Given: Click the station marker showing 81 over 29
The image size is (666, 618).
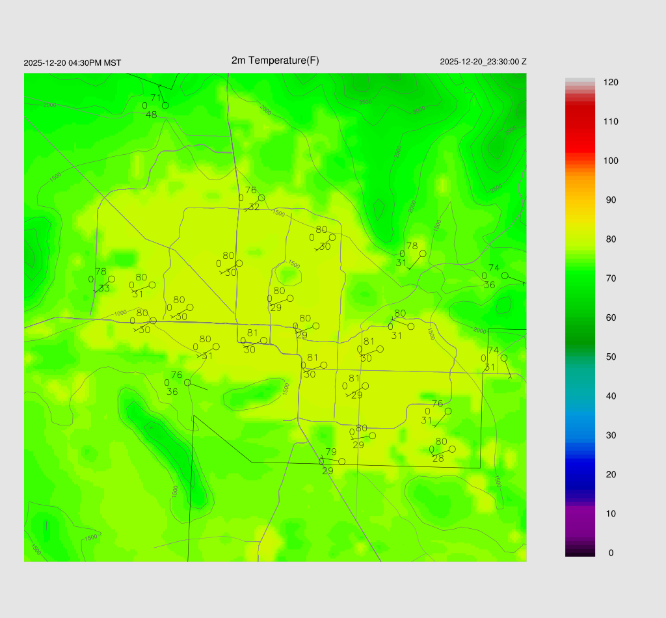Looking at the screenshot, I should [365, 386].
